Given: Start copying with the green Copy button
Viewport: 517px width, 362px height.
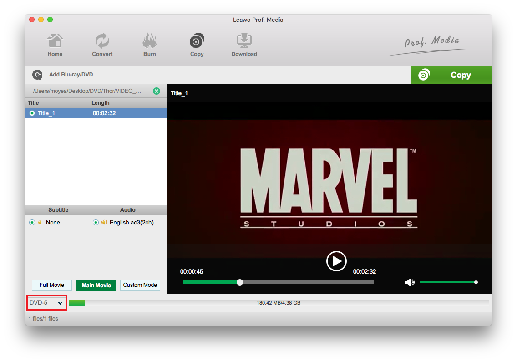Looking at the screenshot, I should click(451, 75).
